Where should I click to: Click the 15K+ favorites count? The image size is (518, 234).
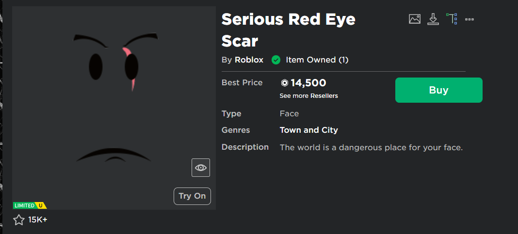[x=38, y=220]
